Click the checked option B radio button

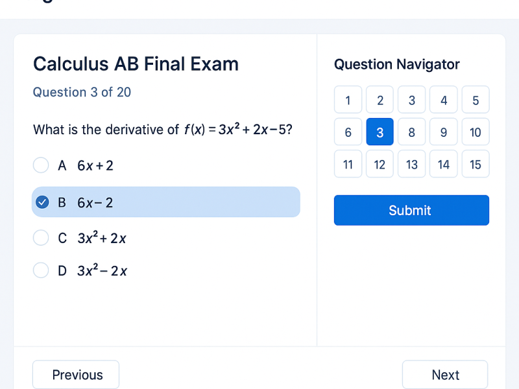pos(42,202)
